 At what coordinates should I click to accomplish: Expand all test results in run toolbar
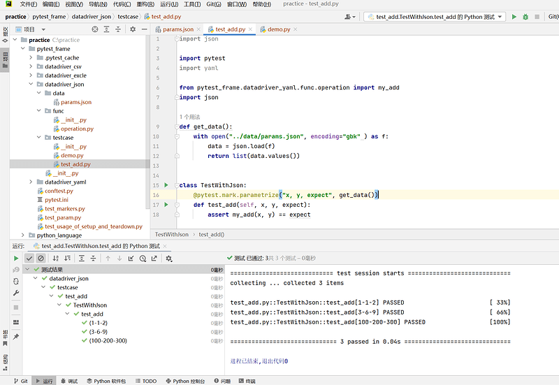[82, 258]
